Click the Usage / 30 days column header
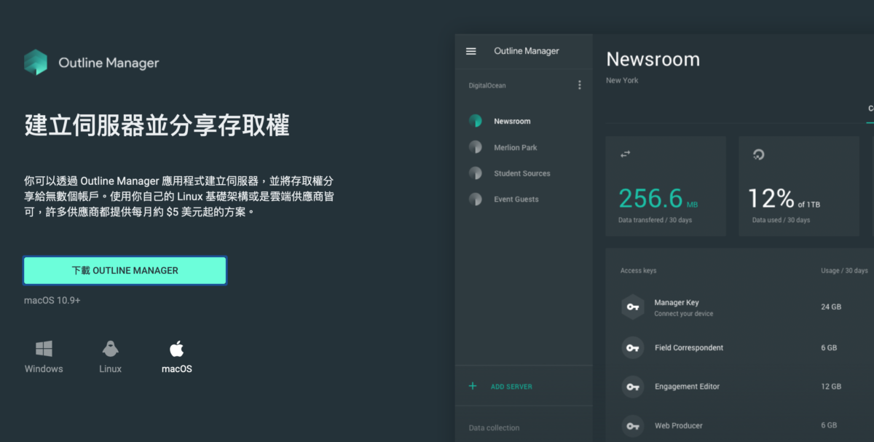The image size is (874, 442). point(844,270)
